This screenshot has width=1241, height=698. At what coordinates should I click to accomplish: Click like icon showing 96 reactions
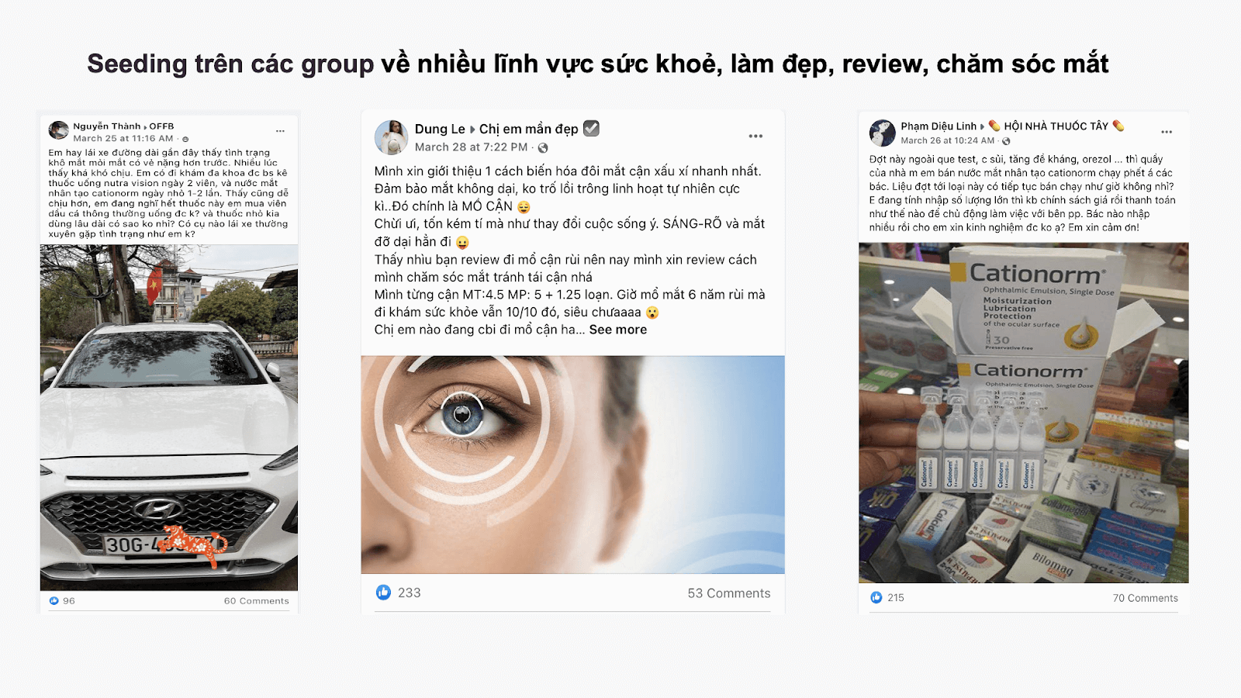54,601
